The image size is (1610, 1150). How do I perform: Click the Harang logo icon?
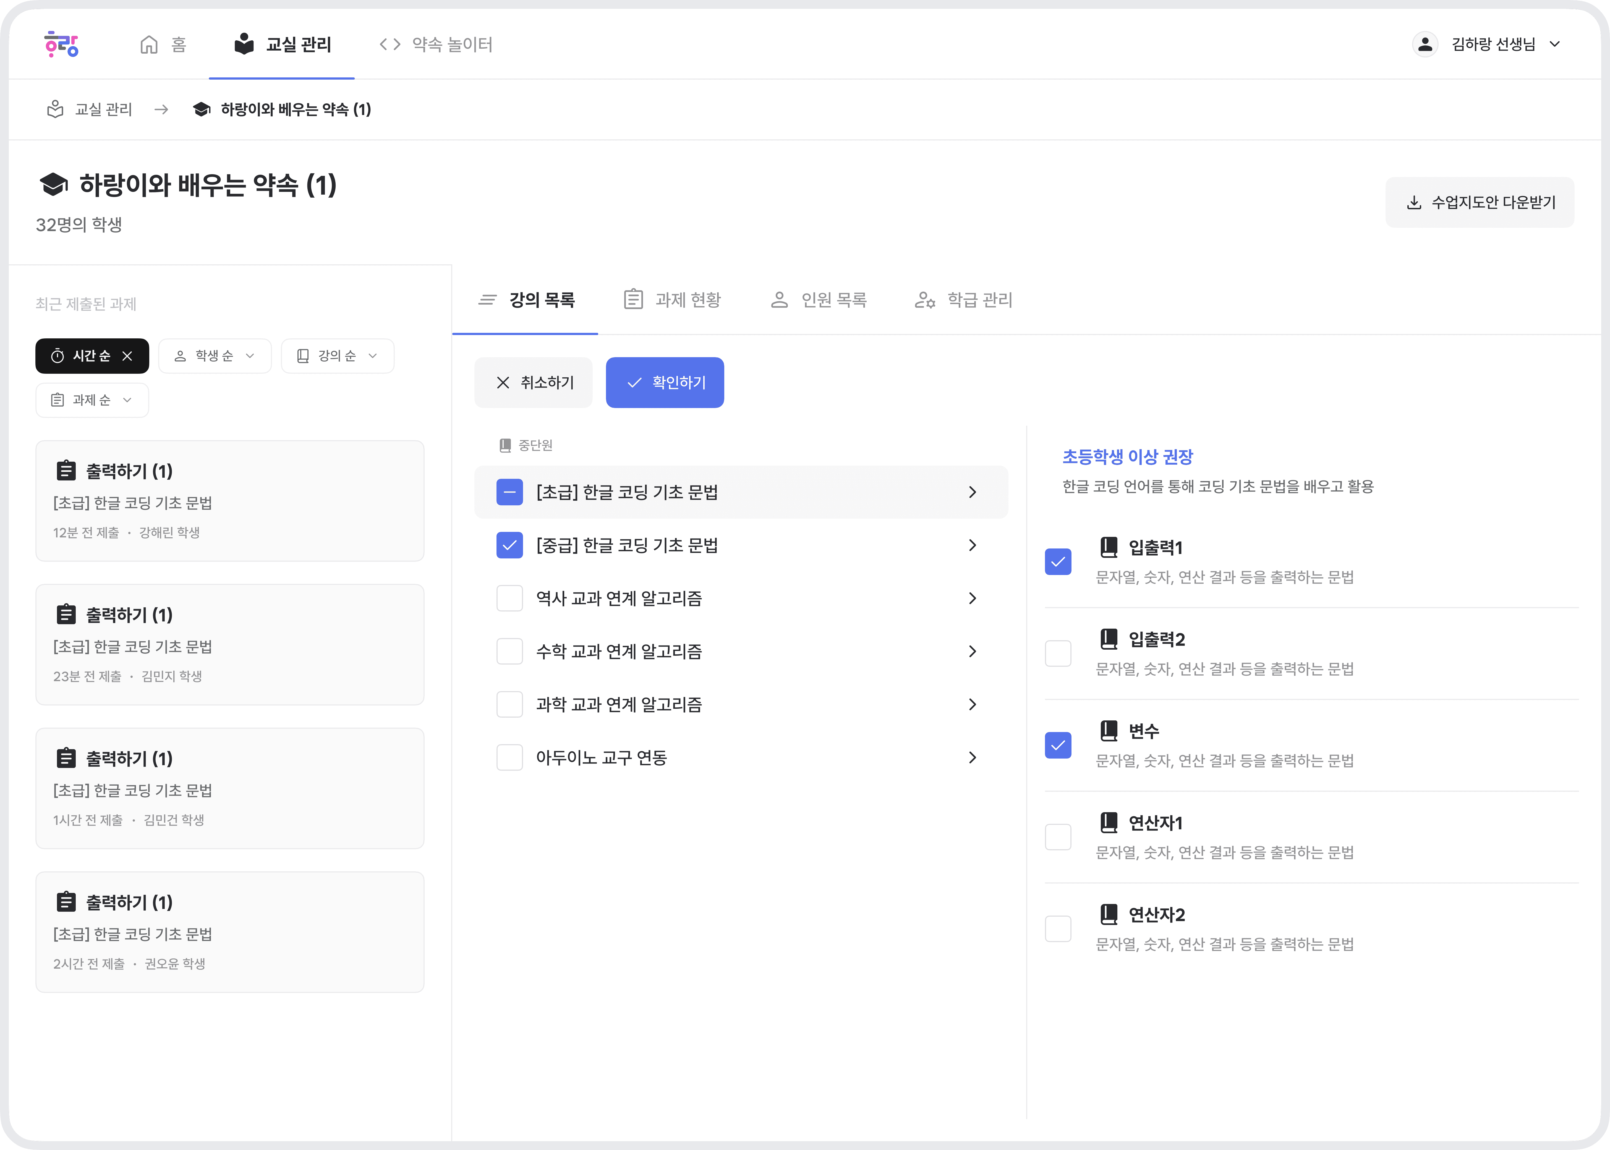[x=62, y=44]
